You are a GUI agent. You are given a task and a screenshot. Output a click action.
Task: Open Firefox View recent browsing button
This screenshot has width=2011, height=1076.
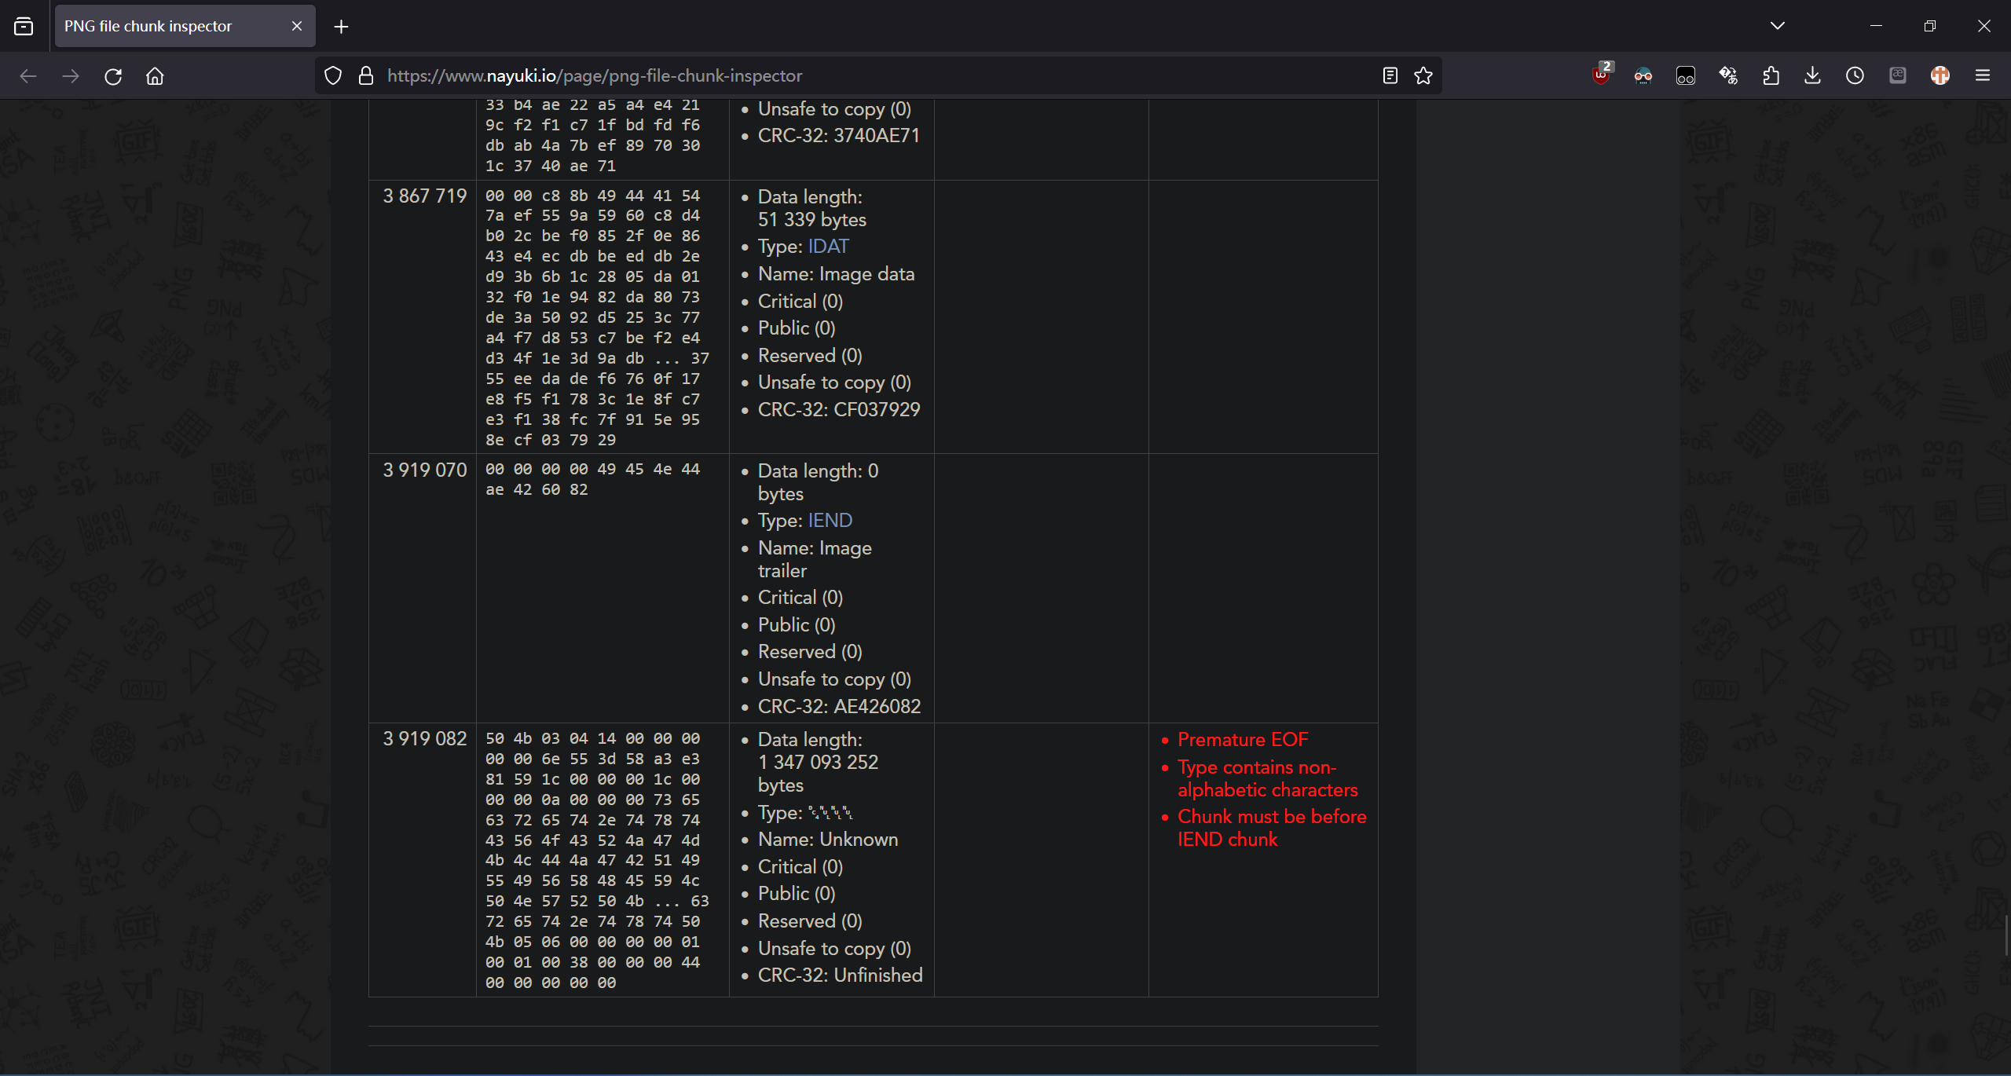24,26
